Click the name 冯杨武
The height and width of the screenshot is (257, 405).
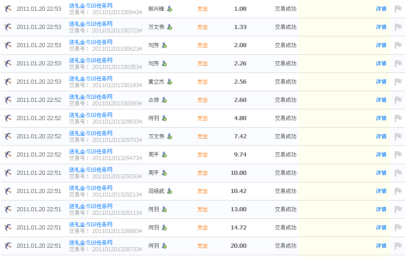point(156,191)
